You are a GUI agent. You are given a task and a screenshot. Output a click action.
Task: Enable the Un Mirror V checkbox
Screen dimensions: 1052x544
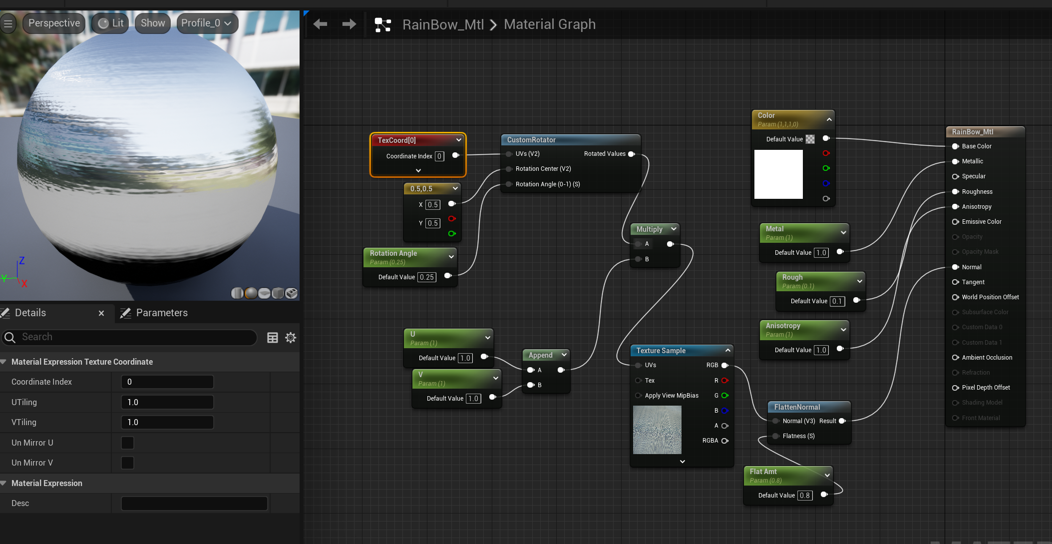click(128, 463)
